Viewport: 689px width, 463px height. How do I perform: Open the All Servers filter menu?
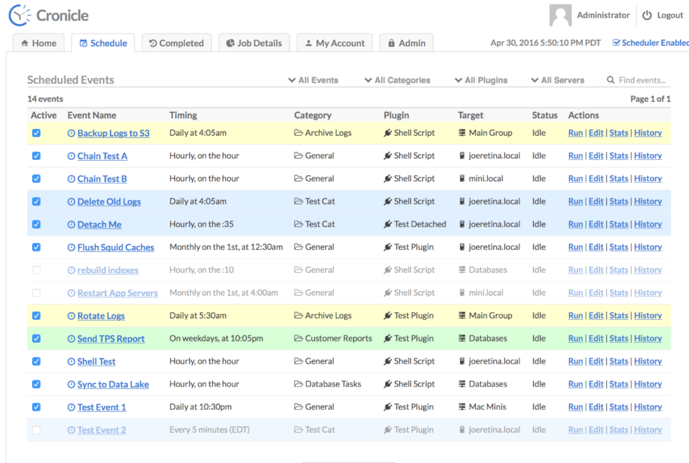click(x=557, y=80)
